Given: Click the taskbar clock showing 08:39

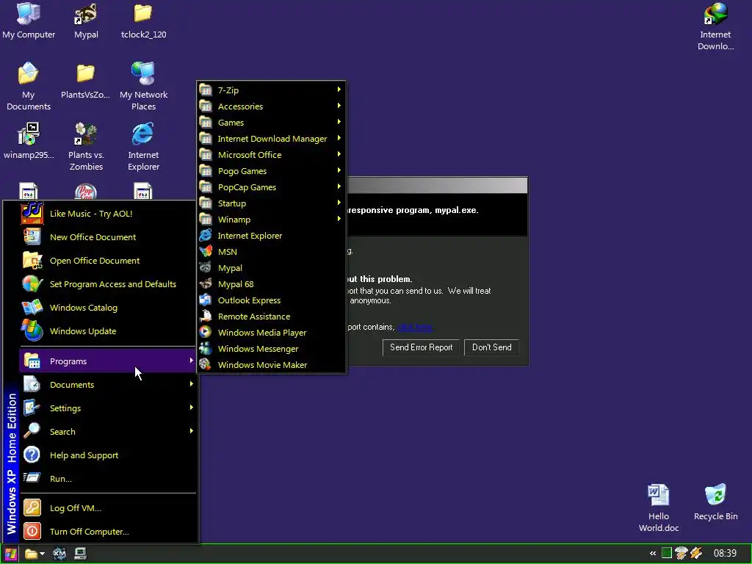Looking at the screenshot, I should 725,554.
